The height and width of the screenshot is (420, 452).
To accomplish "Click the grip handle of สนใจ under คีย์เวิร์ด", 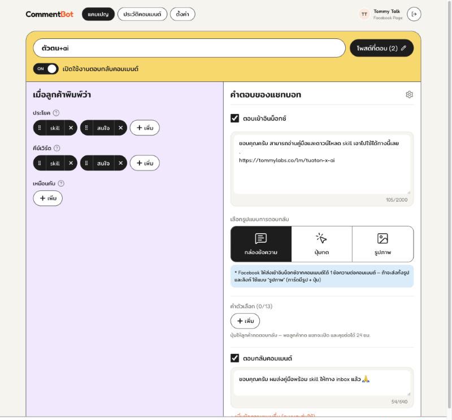I will pos(86,163).
